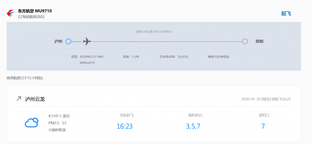Click the 16:23 actual departure time
The height and width of the screenshot is (144, 312).
tap(125, 126)
